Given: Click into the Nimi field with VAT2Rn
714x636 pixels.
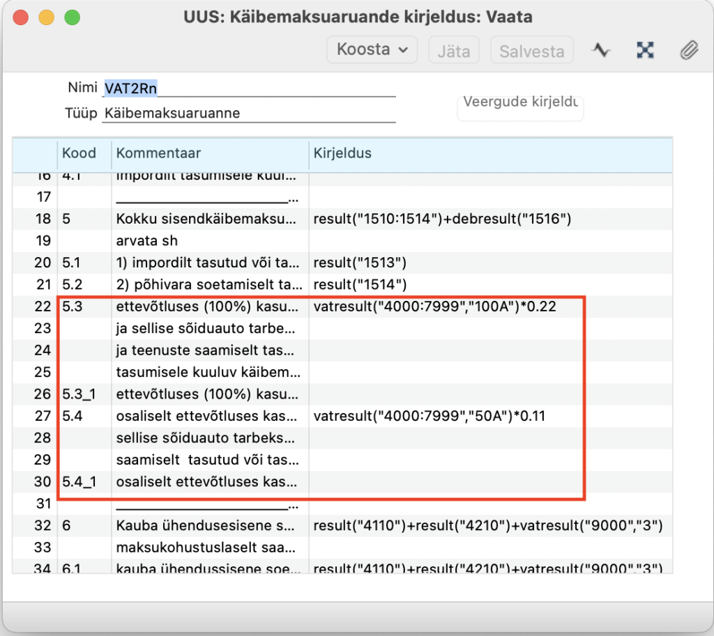Looking at the screenshot, I should (x=249, y=88).
